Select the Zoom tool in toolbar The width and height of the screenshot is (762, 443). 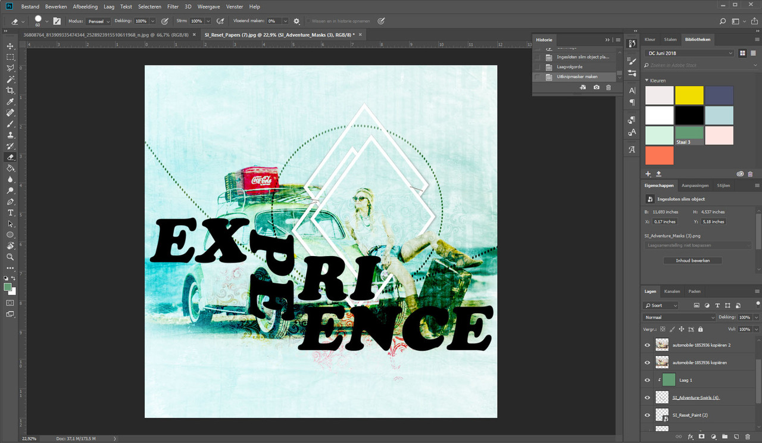pyautogui.click(x=10, y=257)
